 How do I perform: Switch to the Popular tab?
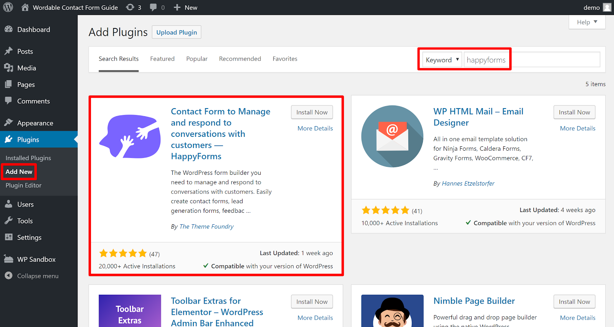[x=197, y=59]
